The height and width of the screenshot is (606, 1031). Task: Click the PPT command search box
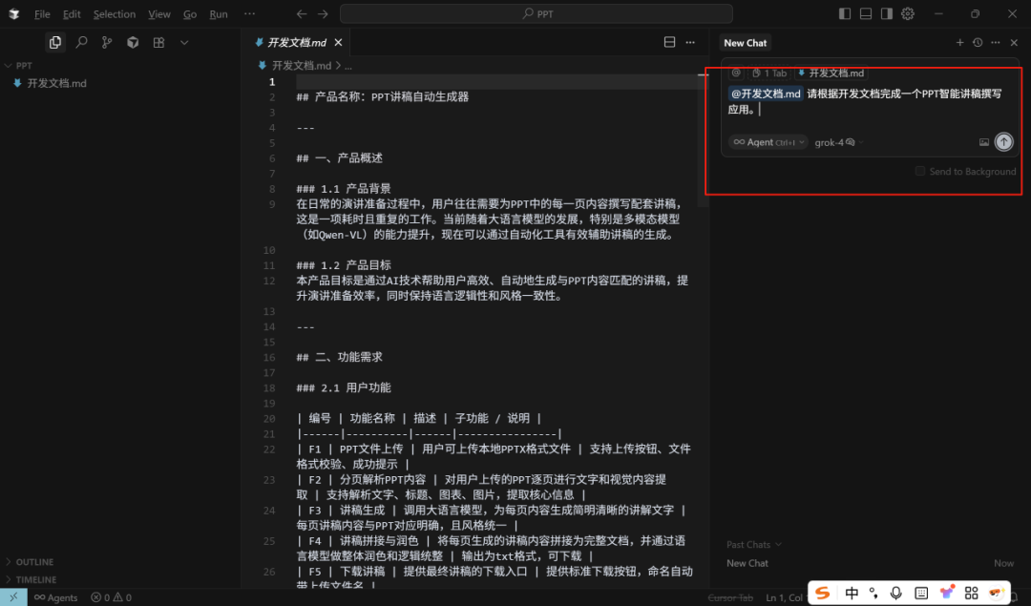(536, 13)
